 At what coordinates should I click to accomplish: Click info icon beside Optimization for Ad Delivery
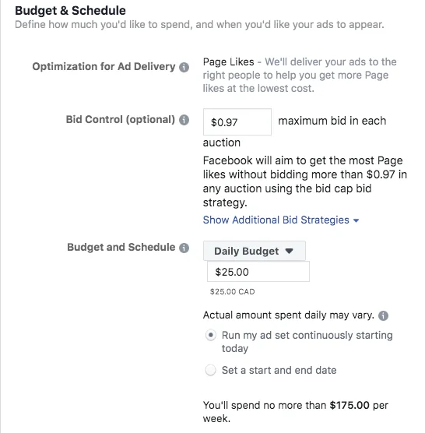click(184, 67)
